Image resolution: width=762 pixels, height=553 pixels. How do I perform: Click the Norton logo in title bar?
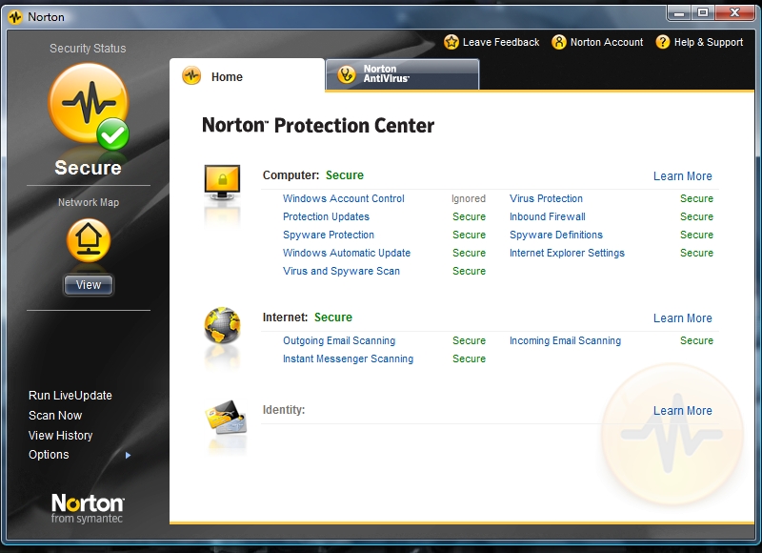[15, 17]
